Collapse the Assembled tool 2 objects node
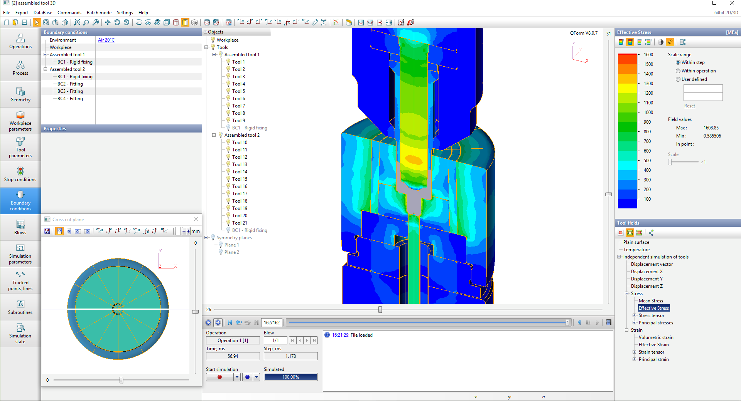This screenshot has height=401, width=741. point(214,135)
